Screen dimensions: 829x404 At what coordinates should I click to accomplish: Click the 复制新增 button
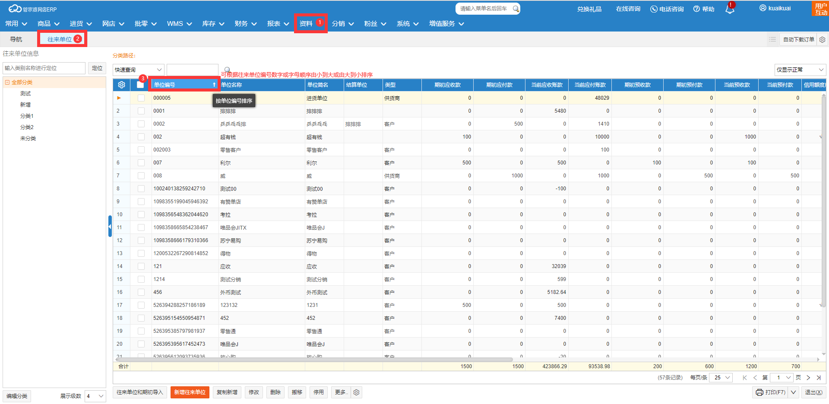[x=227, y=392]
